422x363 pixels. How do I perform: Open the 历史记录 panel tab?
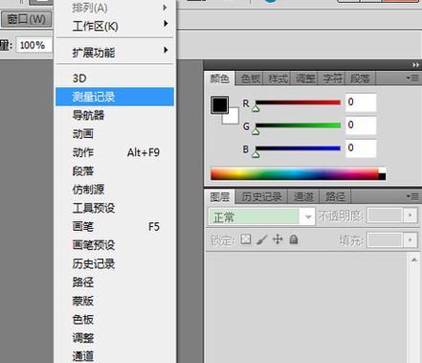tap(261, 196)
